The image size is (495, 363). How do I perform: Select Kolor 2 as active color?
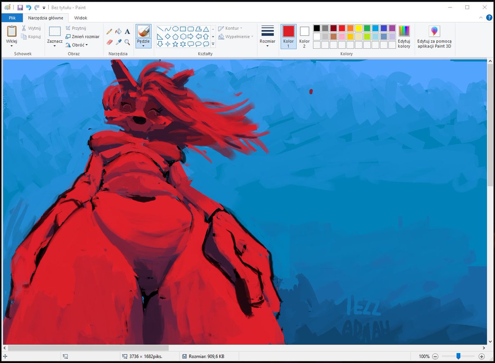pos(304,36)
